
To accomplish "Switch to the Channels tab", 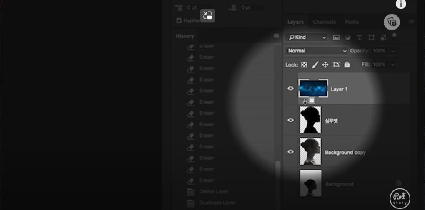I will (324, 22).
